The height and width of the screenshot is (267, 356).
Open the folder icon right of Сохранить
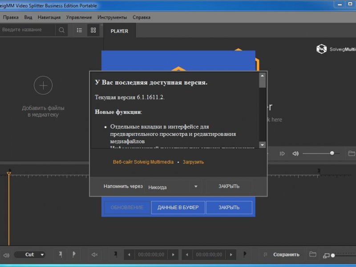coord(313,254)
